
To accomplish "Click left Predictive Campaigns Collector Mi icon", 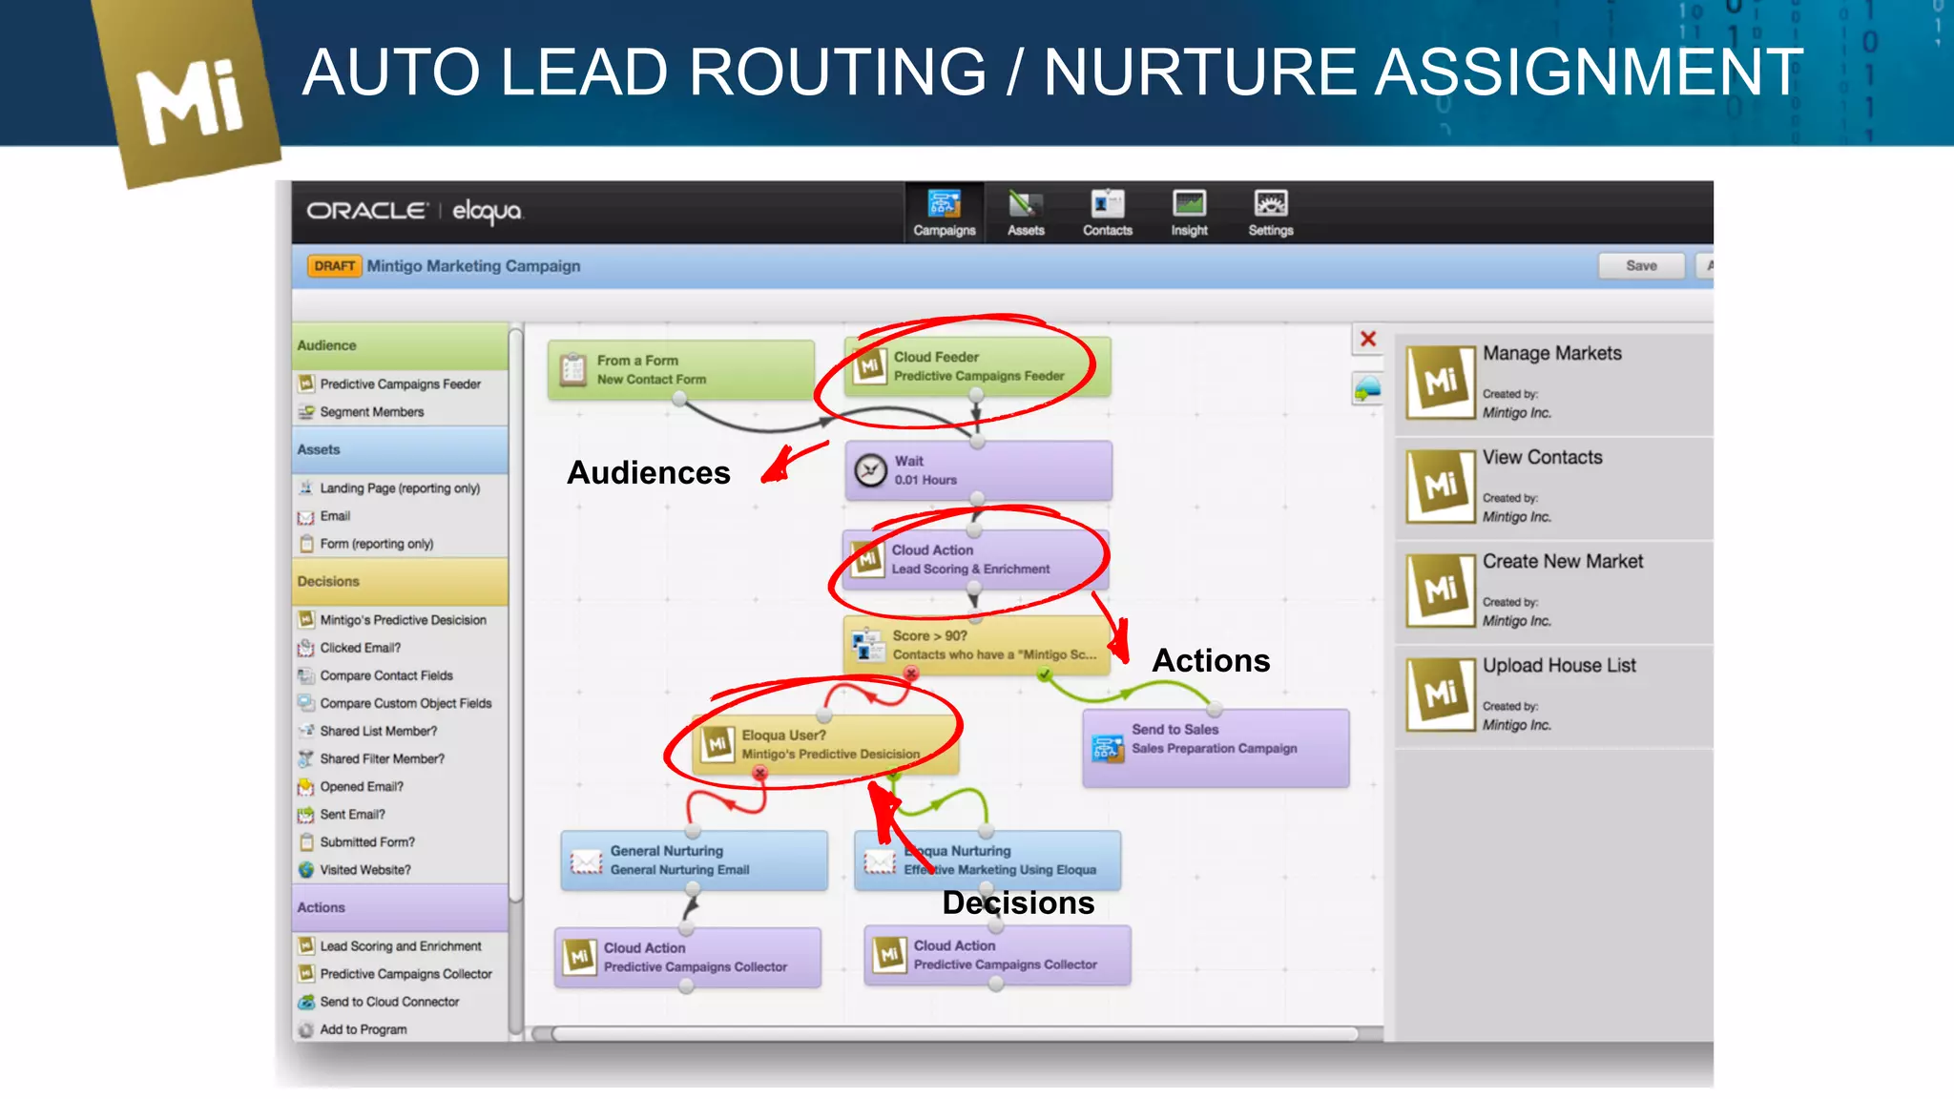I will tap(579, 957).
